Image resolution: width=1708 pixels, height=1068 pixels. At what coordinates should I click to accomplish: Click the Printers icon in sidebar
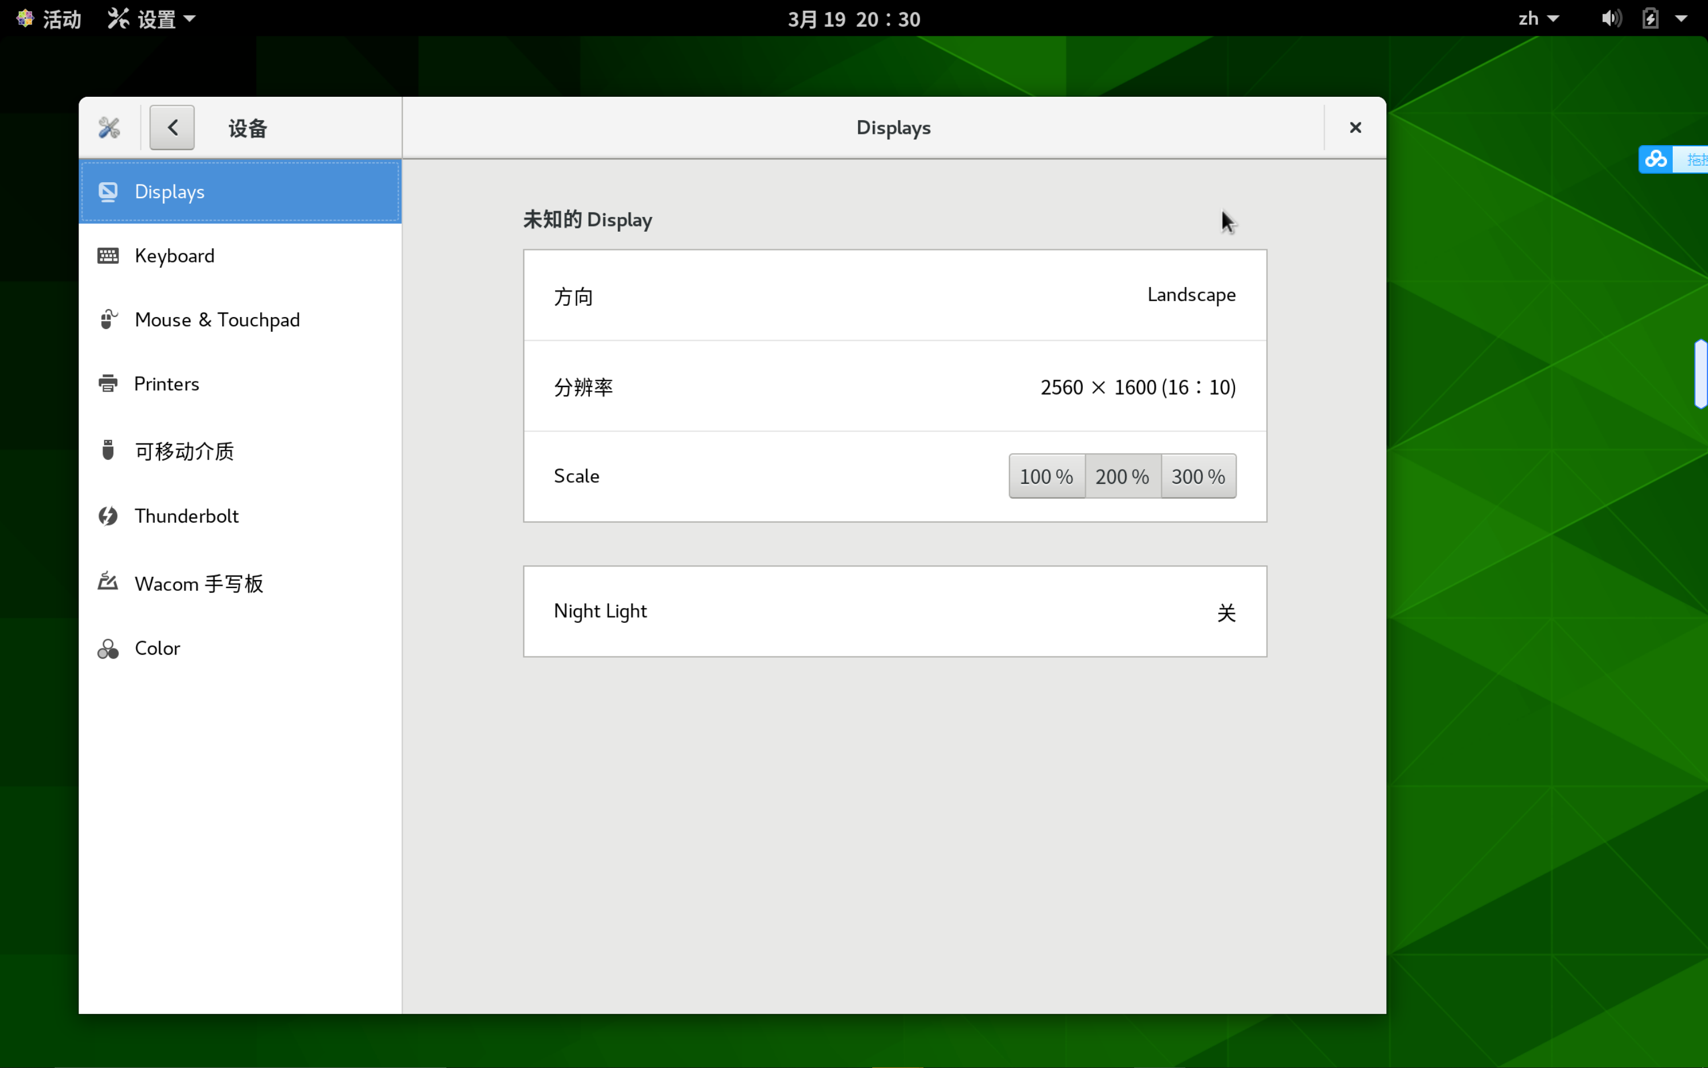click(108, 384)
